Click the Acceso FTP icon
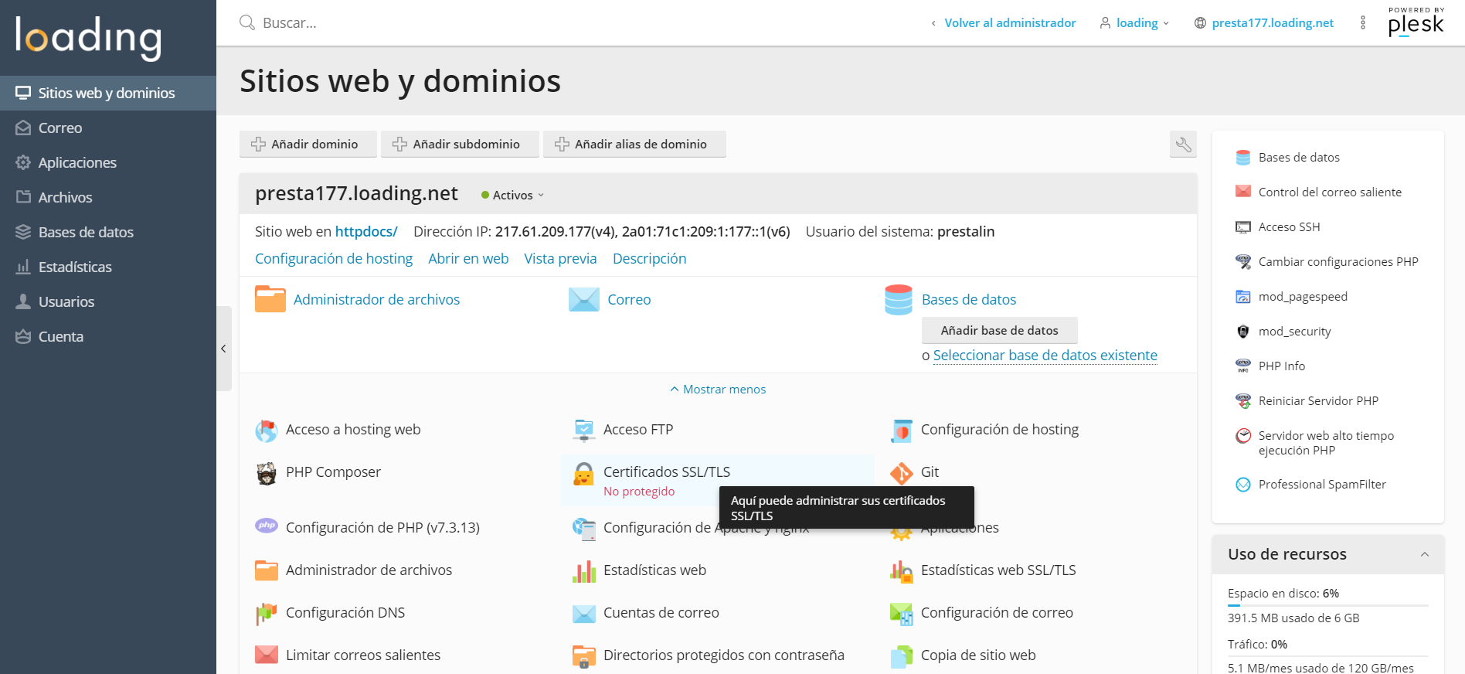Image resolution: width=1465 pixels, height=674 pixels. click(x=584, y=430)
